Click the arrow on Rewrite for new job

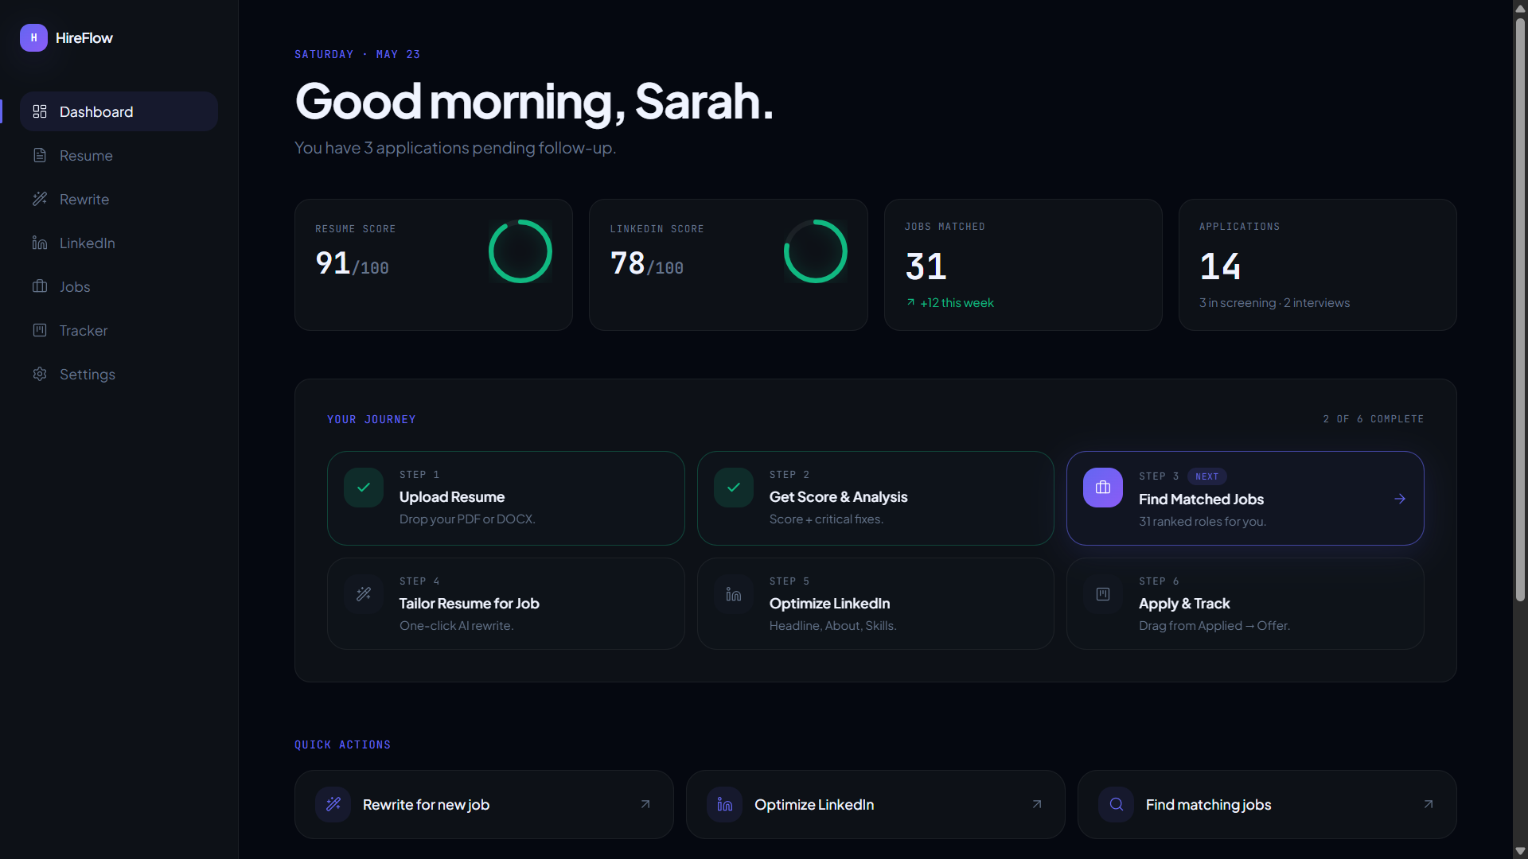(x=645, y=804)
